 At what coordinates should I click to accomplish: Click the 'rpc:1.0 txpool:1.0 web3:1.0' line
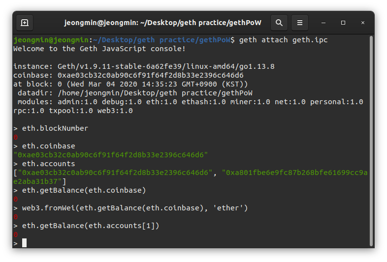pos(73,111)
